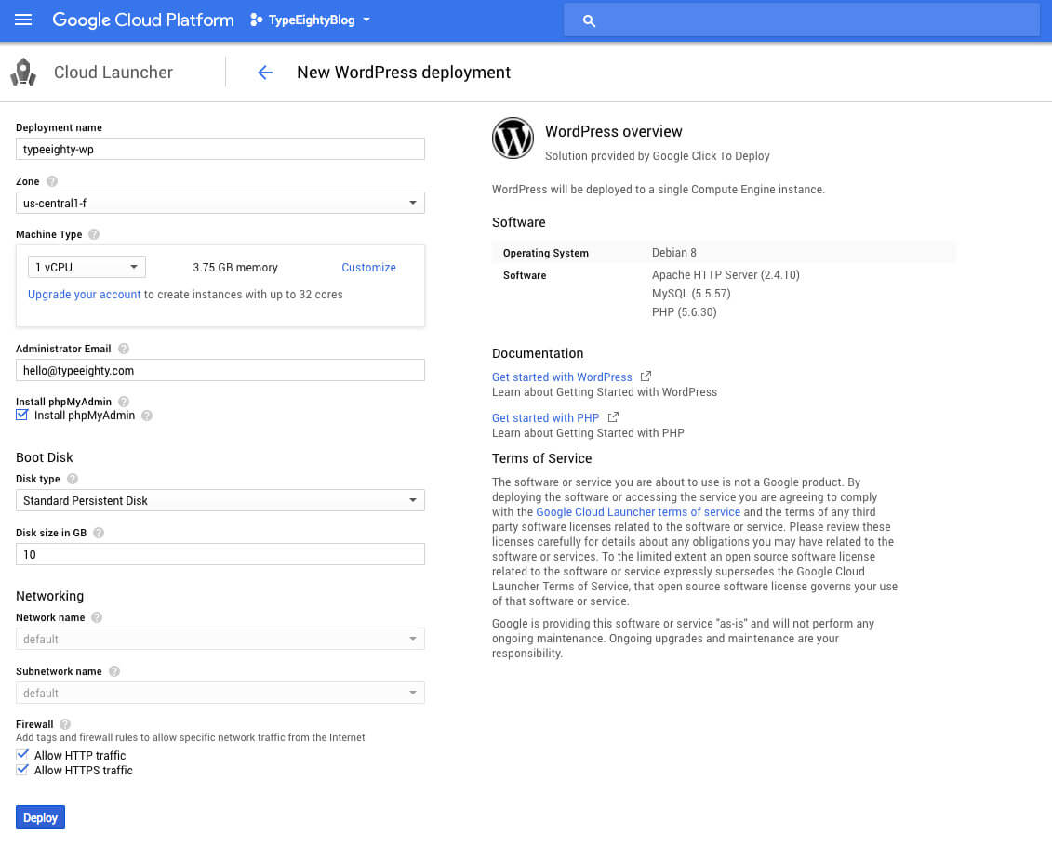Screen dimensions: 1052x846
Task: Open the Subnetwork name dropdown
Action: (220, 693)
